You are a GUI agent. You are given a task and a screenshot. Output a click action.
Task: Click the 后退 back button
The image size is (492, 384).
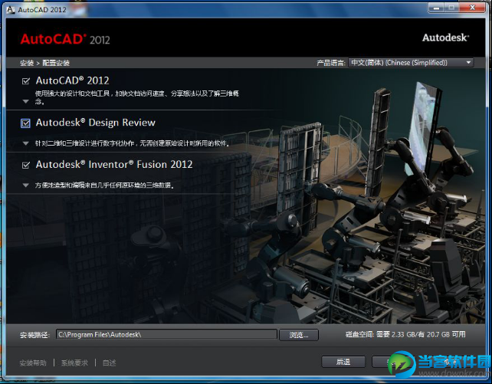(343, 362)
